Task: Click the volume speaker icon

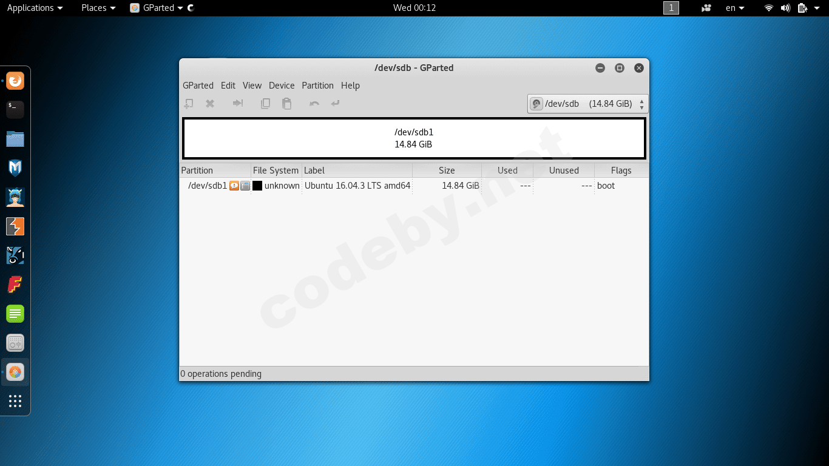Action: (x=785, y=8)
